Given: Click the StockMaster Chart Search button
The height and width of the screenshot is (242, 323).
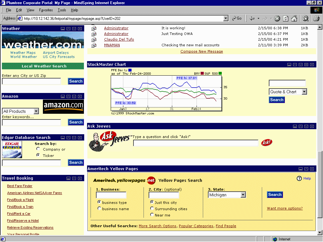Looking at the screenshot, I should pos(277,100).
